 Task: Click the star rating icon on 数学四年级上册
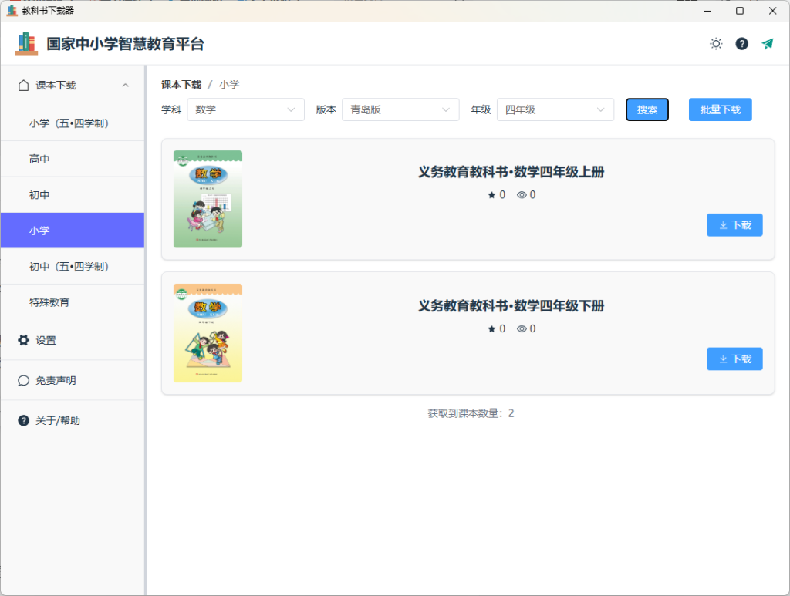point(491,194)
